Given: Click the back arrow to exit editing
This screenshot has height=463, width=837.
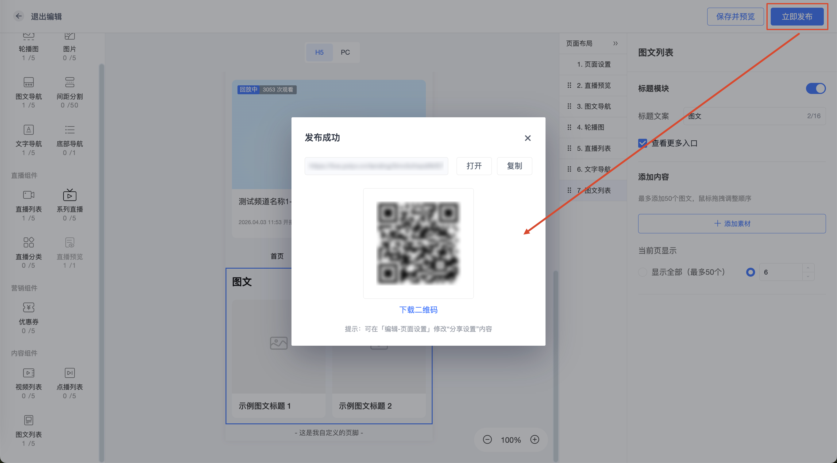Looking at the screenshot, I should coord(19,16).
